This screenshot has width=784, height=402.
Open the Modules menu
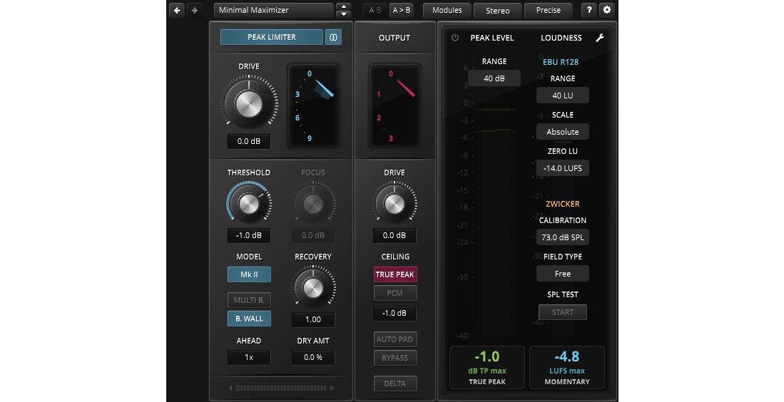click(x=447, y=10)
